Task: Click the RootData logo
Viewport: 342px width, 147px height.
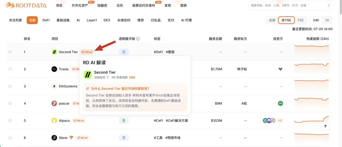Action: coord(26,5)
